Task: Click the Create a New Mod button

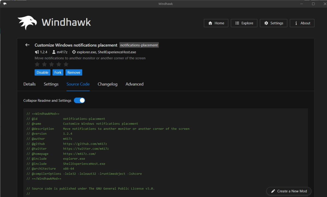Action: [289, 191]
